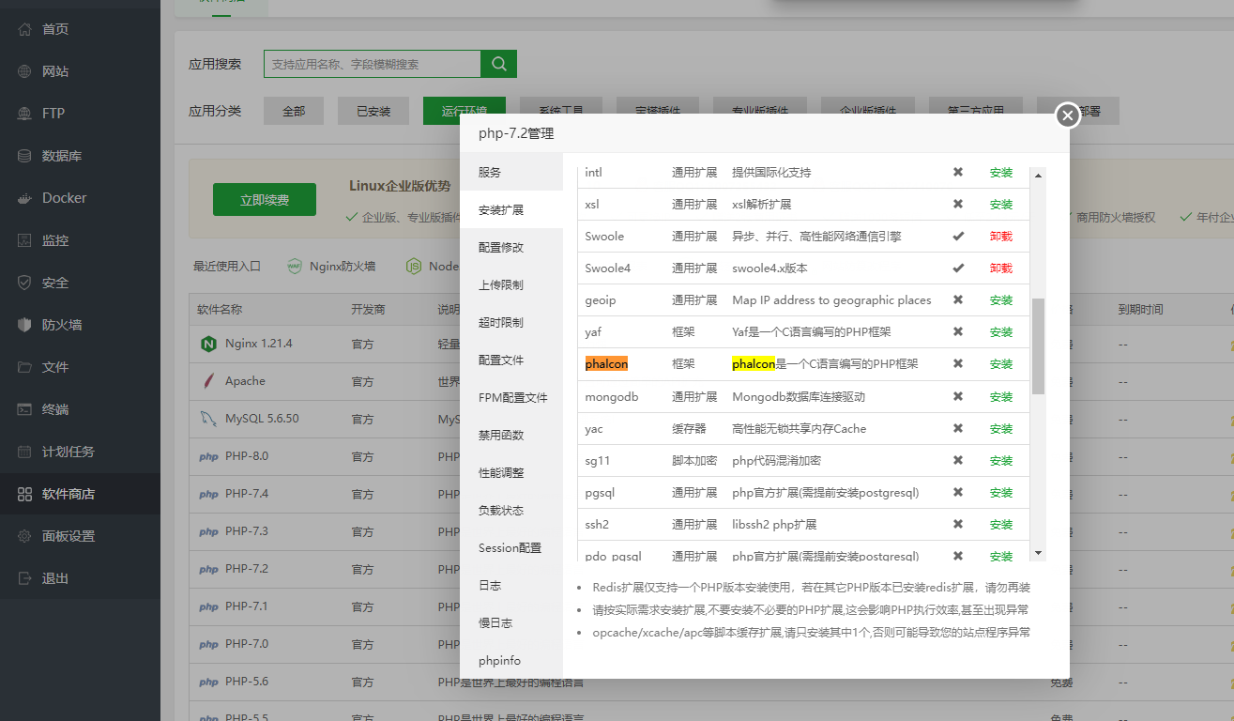Uninstall the Swoole4 extension
Image resolution: width=1234 pixels, height=721 pixels.
(x=1001, y=268)
